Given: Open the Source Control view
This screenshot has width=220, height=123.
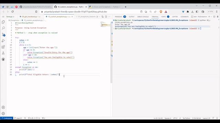Looking at the screenshot, I should point(3,35).
